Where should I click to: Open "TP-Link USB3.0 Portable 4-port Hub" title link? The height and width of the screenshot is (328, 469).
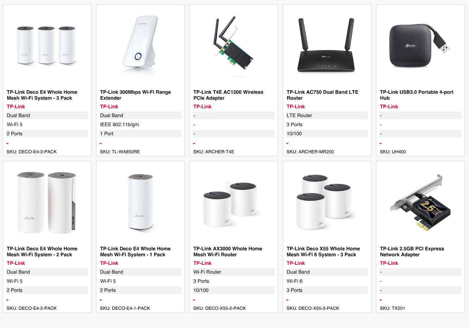tap(417, 95)
